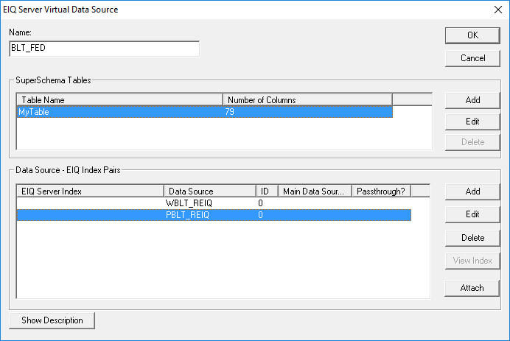
Task: Sort by the Passthrough? column header
Action: tap(381, 191)
